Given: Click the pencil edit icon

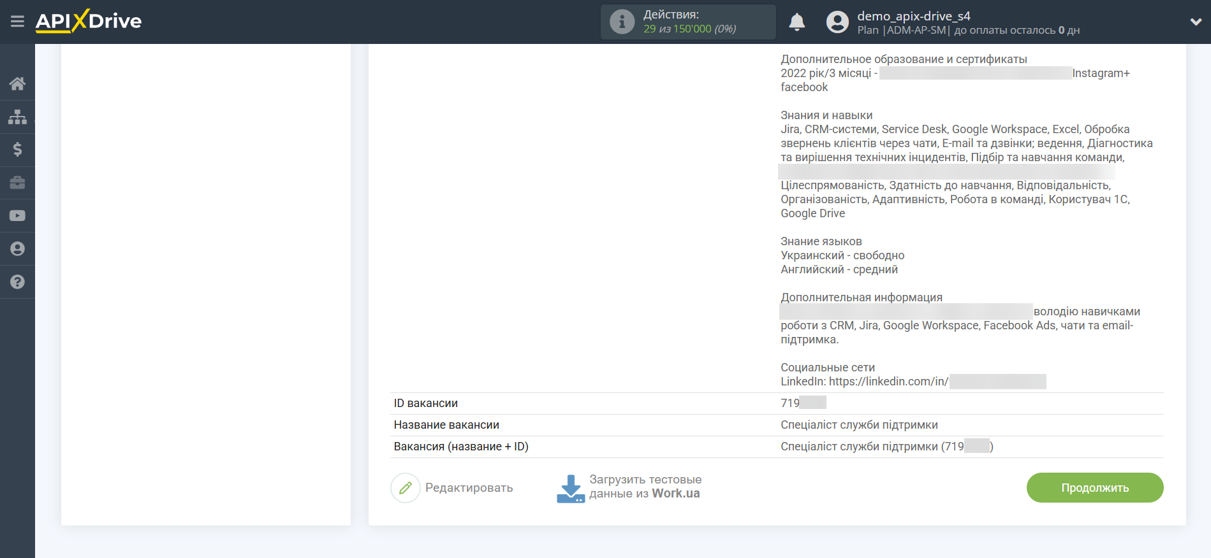Looking at the screenshot, I should click(x=406, y=488).
